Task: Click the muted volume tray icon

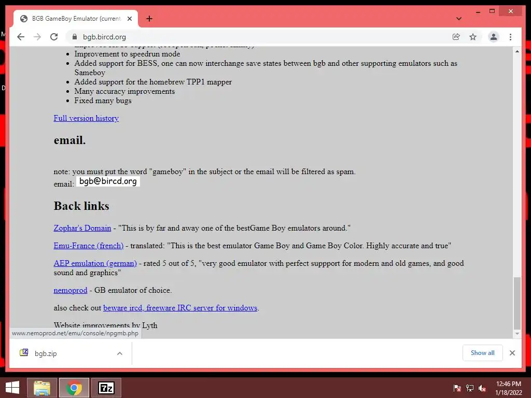Action: [482, 388]
